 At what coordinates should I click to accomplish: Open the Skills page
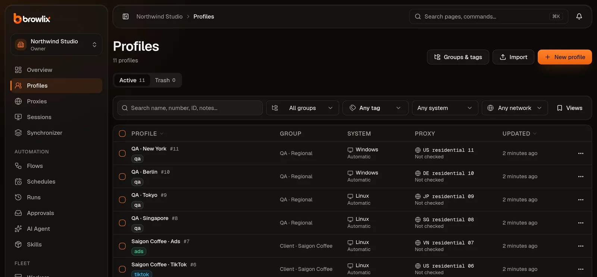56,244
